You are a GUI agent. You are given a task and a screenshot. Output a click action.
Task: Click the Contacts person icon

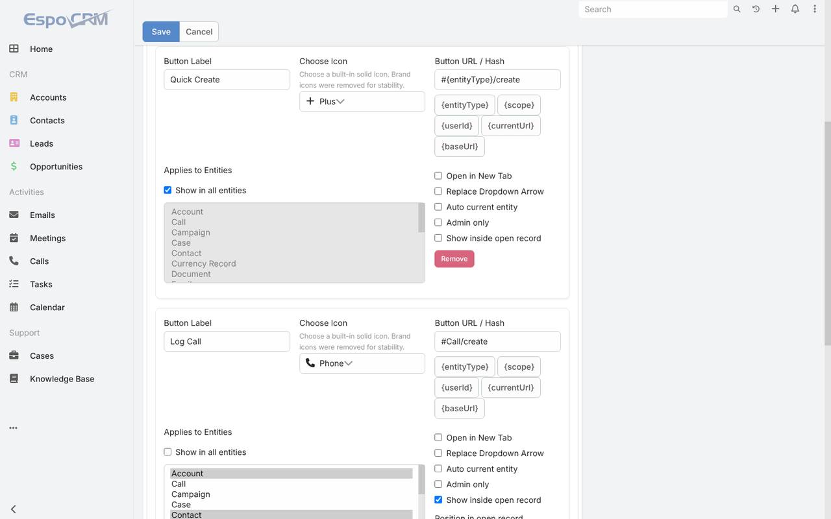14,120
